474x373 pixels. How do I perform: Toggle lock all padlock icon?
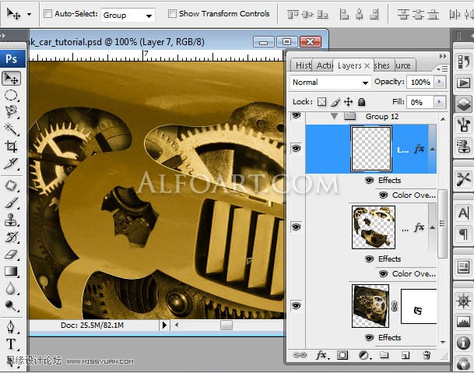361,102
